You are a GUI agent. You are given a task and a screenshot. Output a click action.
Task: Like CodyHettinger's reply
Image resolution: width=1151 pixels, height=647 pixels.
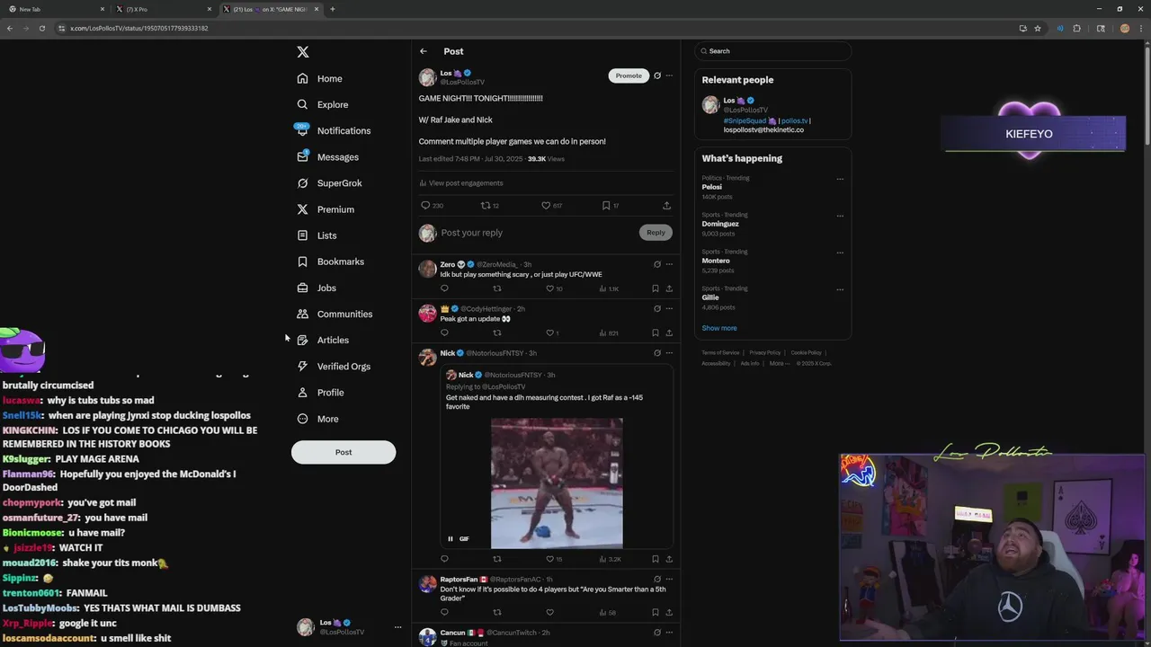point(552,332)
